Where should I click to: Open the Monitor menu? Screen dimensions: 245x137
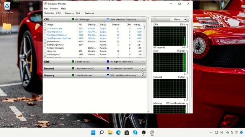(54, 8)
